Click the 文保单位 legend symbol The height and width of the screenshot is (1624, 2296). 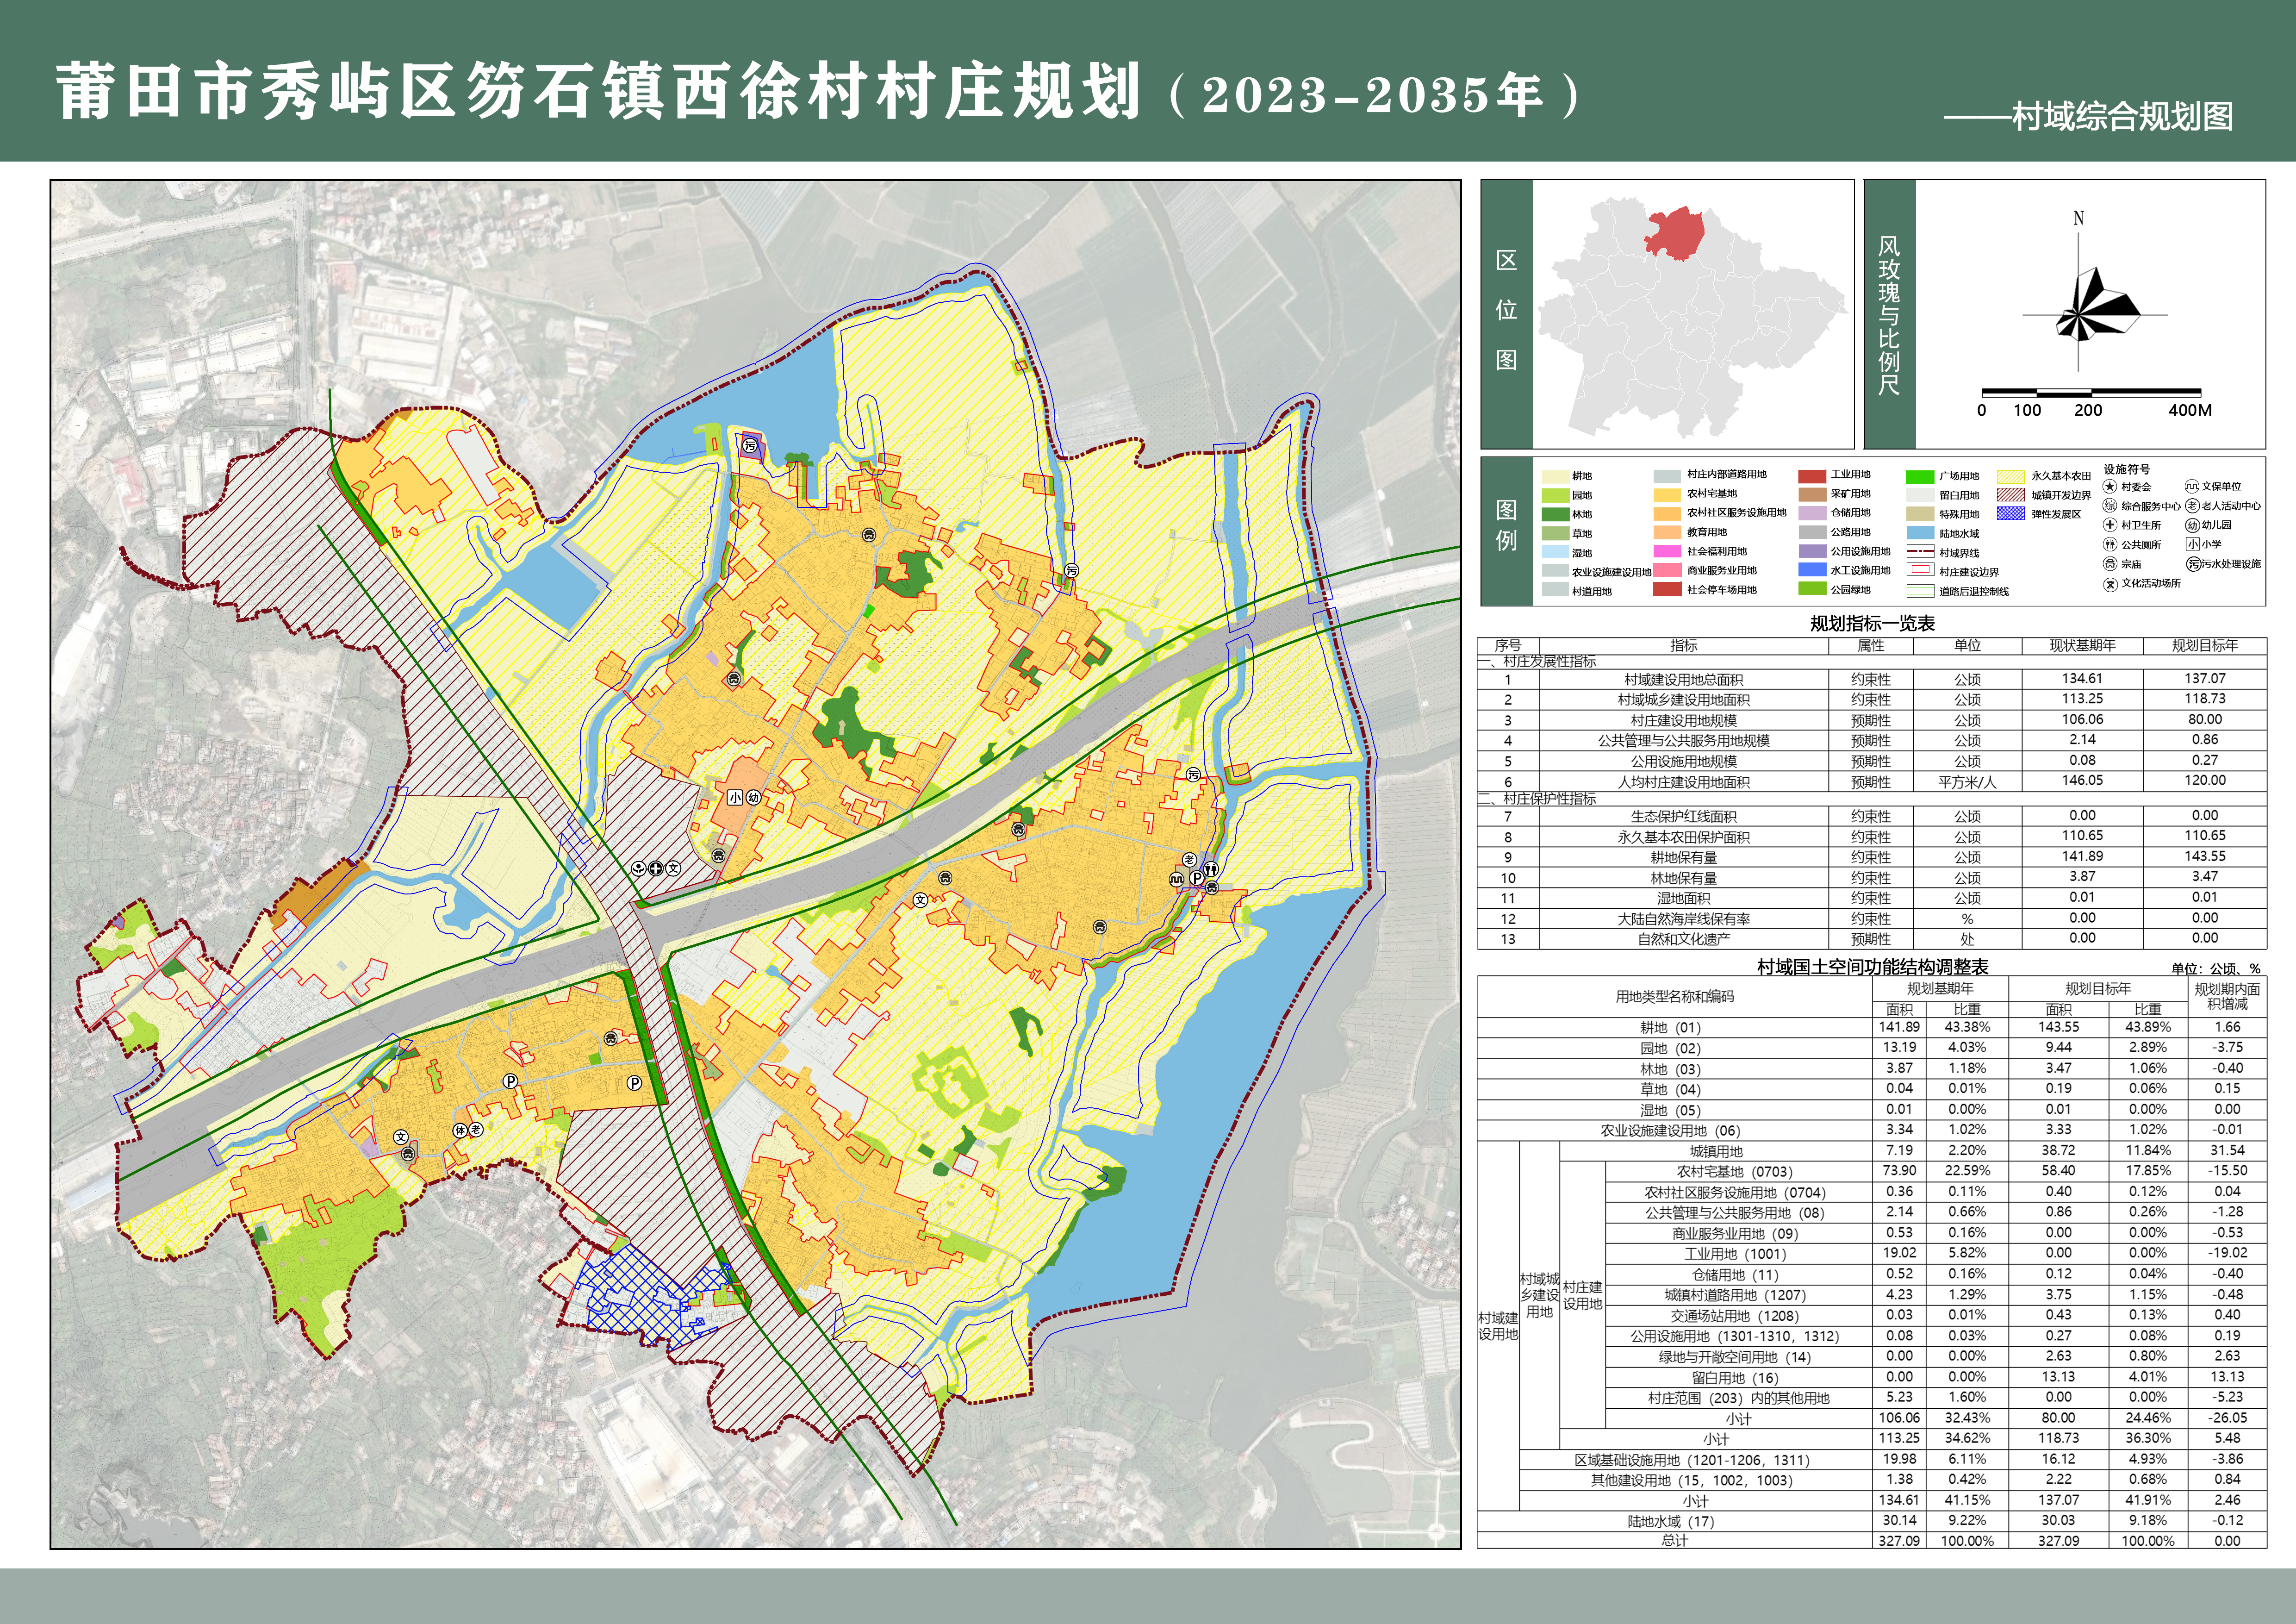[2192, 486]
